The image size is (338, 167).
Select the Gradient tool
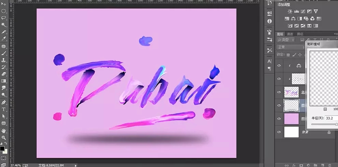tap(3, 81)
